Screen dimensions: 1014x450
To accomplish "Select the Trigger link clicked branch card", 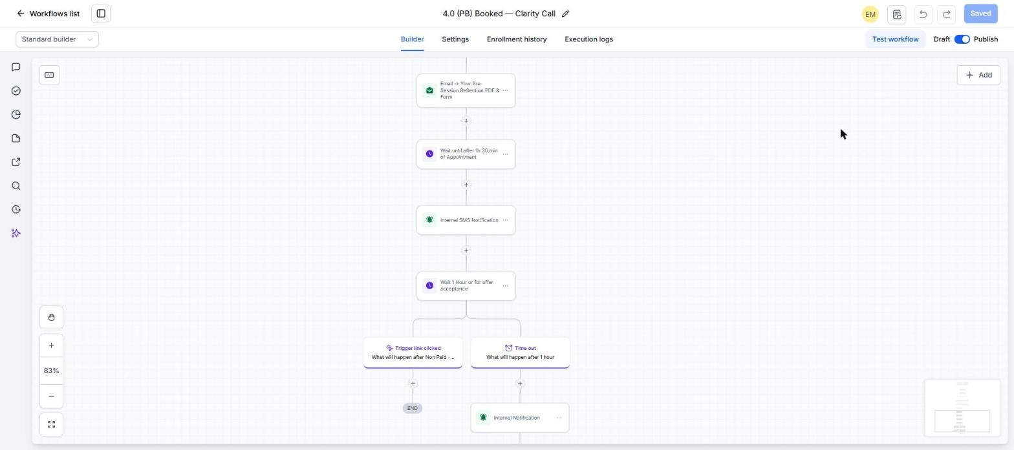I will (413, 353).
